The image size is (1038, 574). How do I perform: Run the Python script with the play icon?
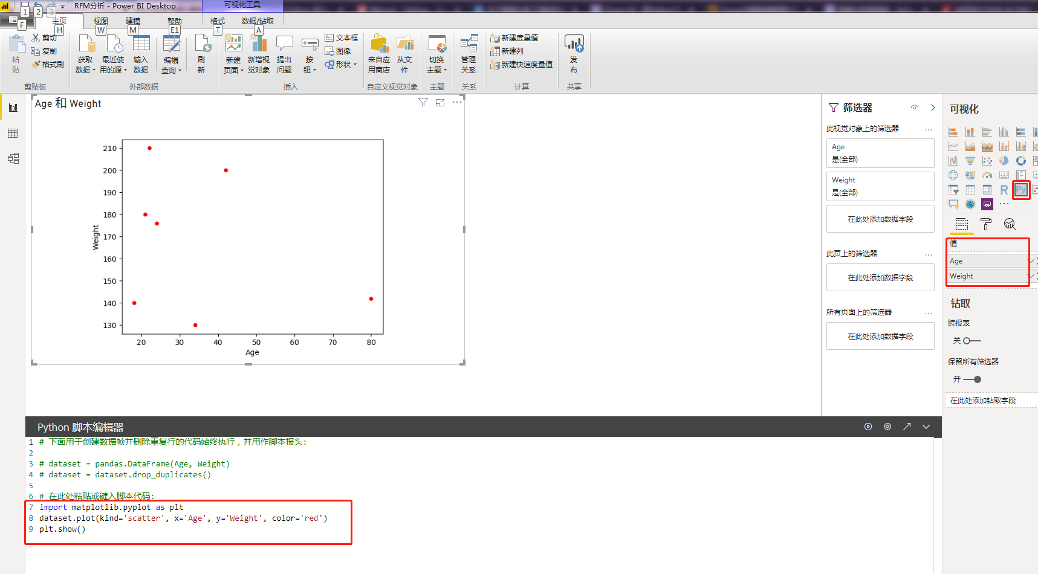click(x=868, y=427)
